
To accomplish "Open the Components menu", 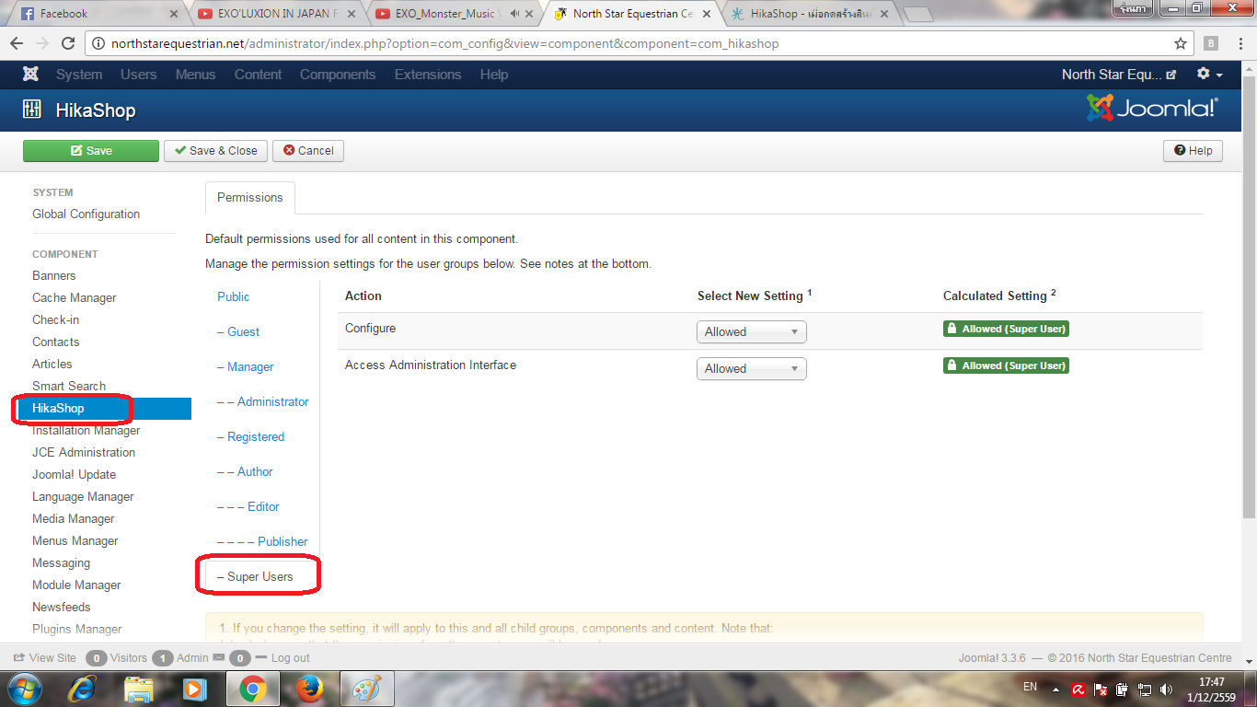I will (338, 75).
